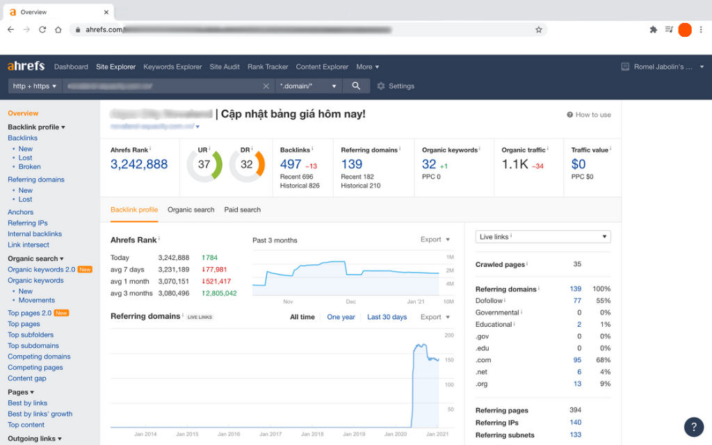Open Settings gear icon
This screenshot has height=445, width=712.
(381, 86)
